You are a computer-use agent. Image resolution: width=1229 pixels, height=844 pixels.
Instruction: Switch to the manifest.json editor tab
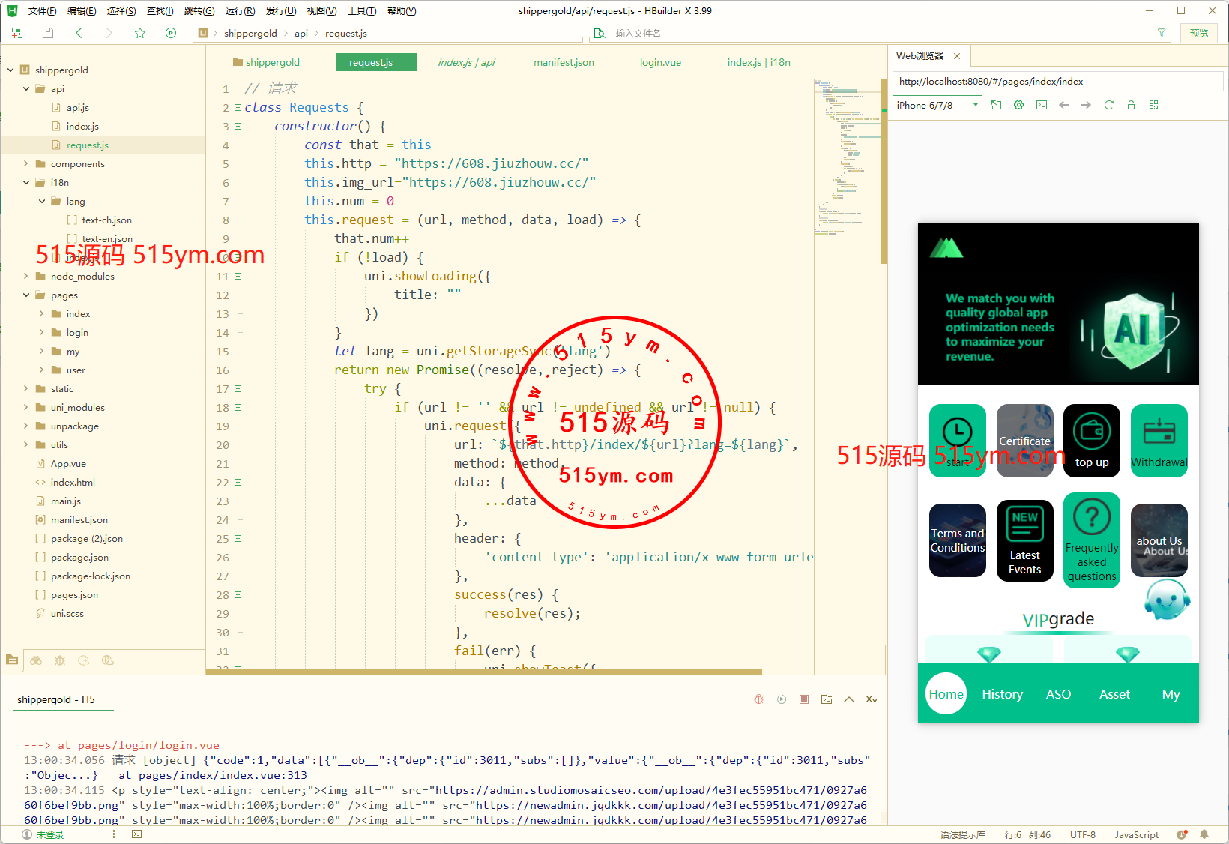click(564, 63)
